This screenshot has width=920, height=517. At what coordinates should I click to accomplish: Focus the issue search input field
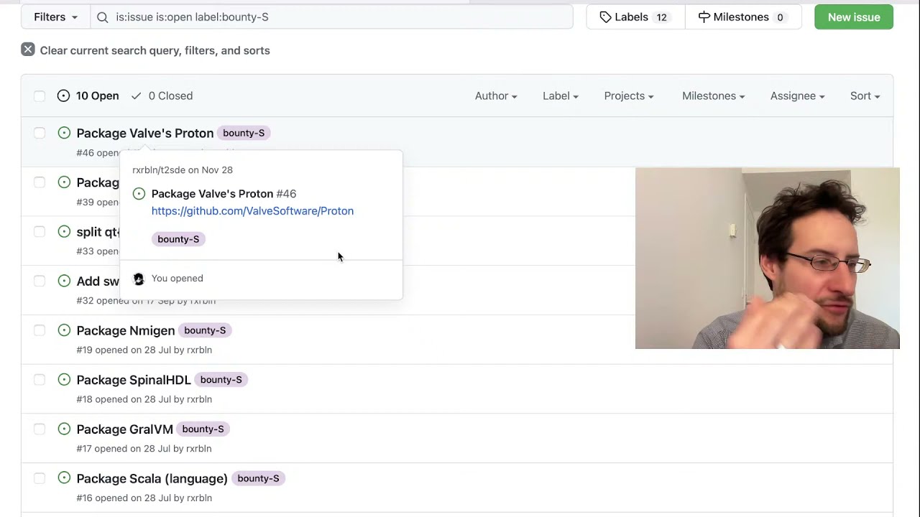[x=338, y=17]
